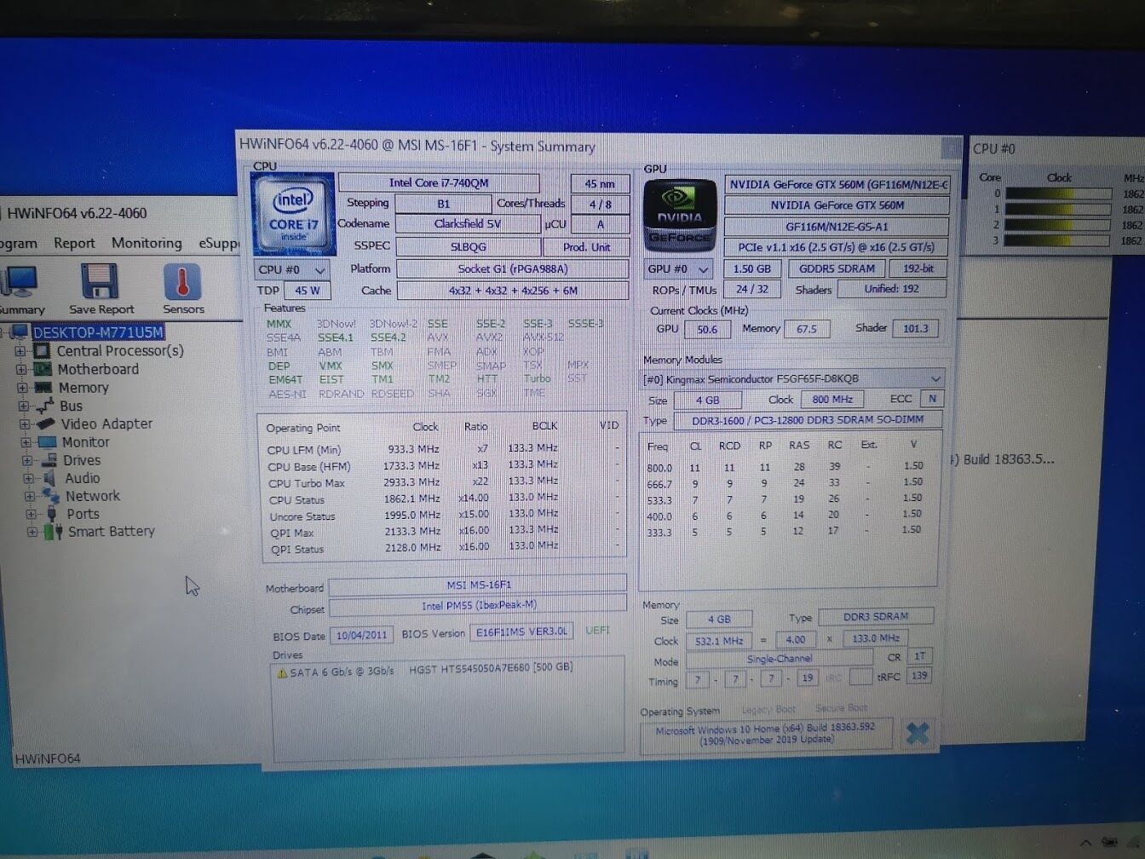The width and height of the screenshot is (1145, 859).
Task: Click the Smart Battery tree icon
Action: coord(53,532)
